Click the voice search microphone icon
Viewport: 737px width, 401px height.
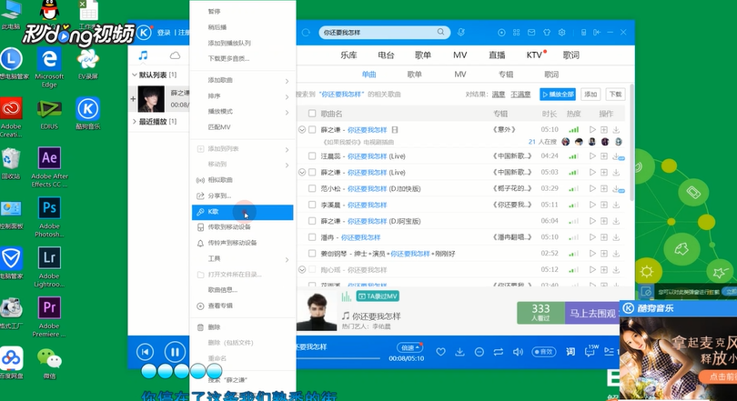pos(461,32)
